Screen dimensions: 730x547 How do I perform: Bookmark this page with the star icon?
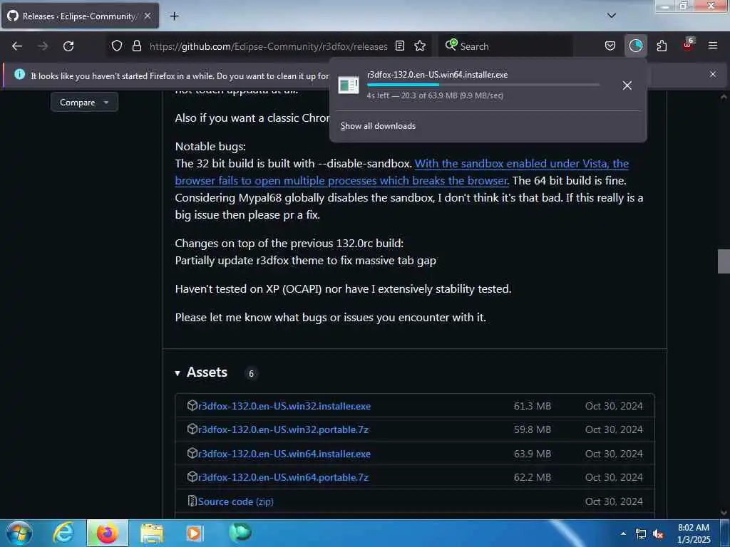(420, 46)
